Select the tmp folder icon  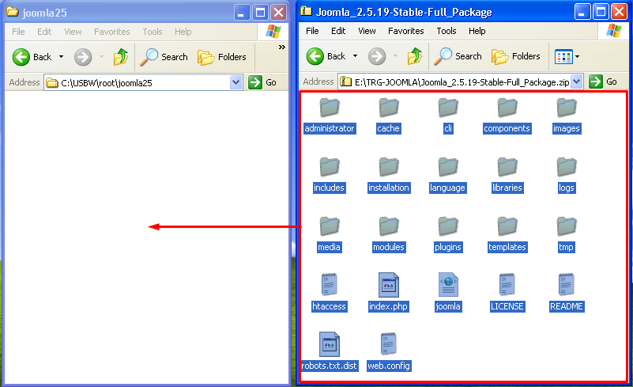567,226
